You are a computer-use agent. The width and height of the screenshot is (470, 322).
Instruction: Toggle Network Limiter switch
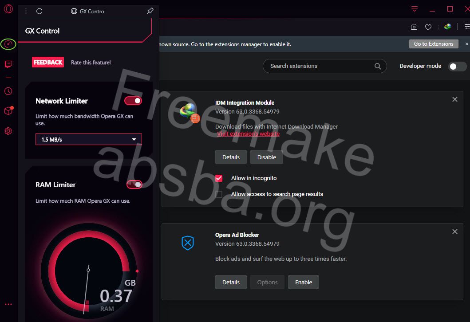(x=133, y=101)
